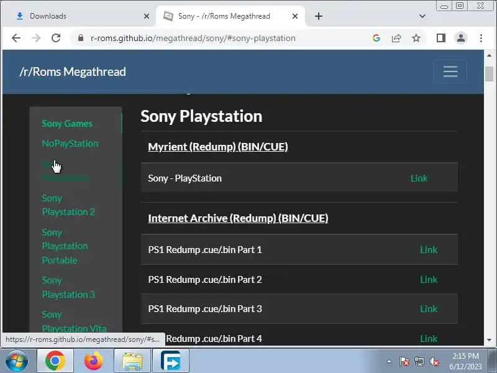Click the vertical scrollbar thumb
Image resolution: width=497 pixels, height=373 pixels.
tap(489, 73)
